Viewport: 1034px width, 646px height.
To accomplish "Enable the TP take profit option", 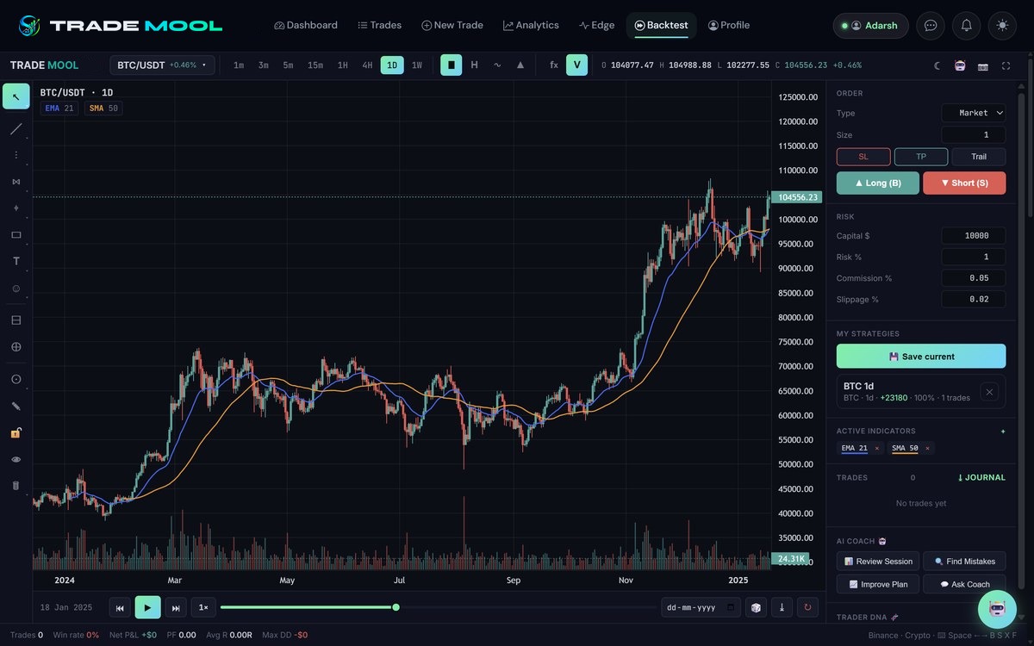I will coord(921,157).
